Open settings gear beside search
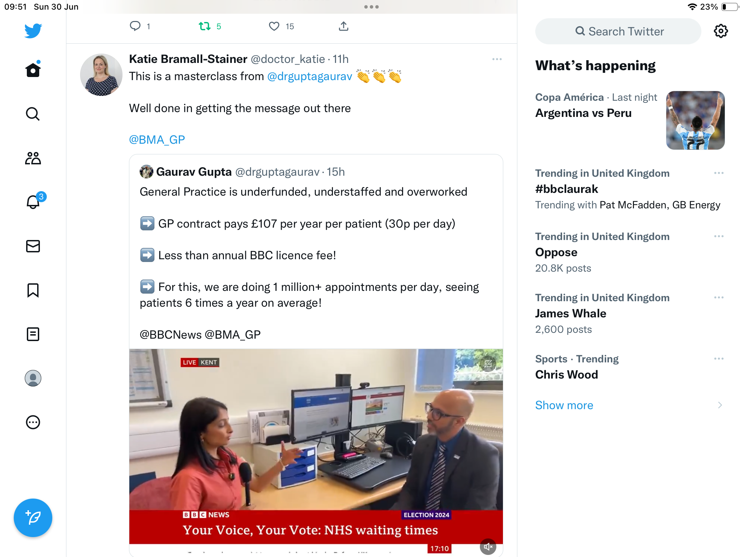This screenshot has height=557, width=743. point(721,31)
